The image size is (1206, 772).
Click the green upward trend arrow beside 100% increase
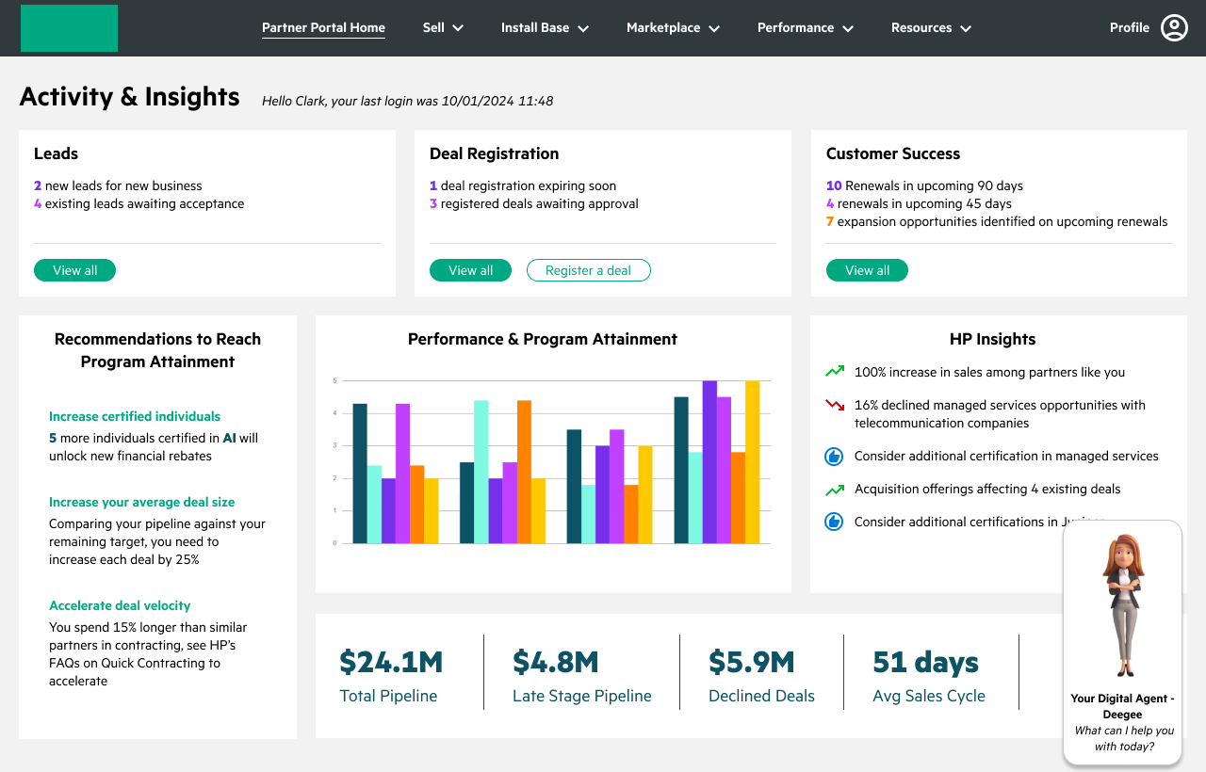pos(834,372)
